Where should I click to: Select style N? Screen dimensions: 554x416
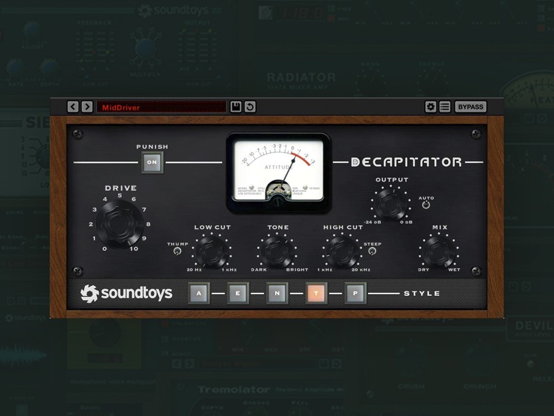point(277,293)
